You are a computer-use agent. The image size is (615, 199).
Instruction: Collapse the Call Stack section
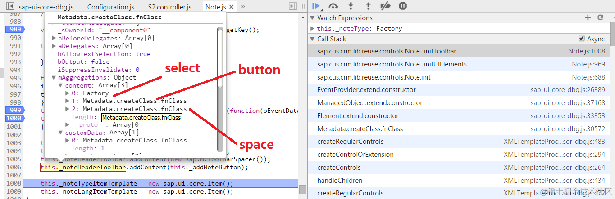pos(313,39)
